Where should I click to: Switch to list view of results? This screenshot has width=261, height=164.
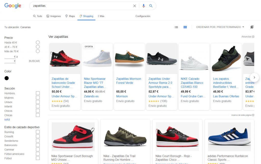click(x=176, y=27)
